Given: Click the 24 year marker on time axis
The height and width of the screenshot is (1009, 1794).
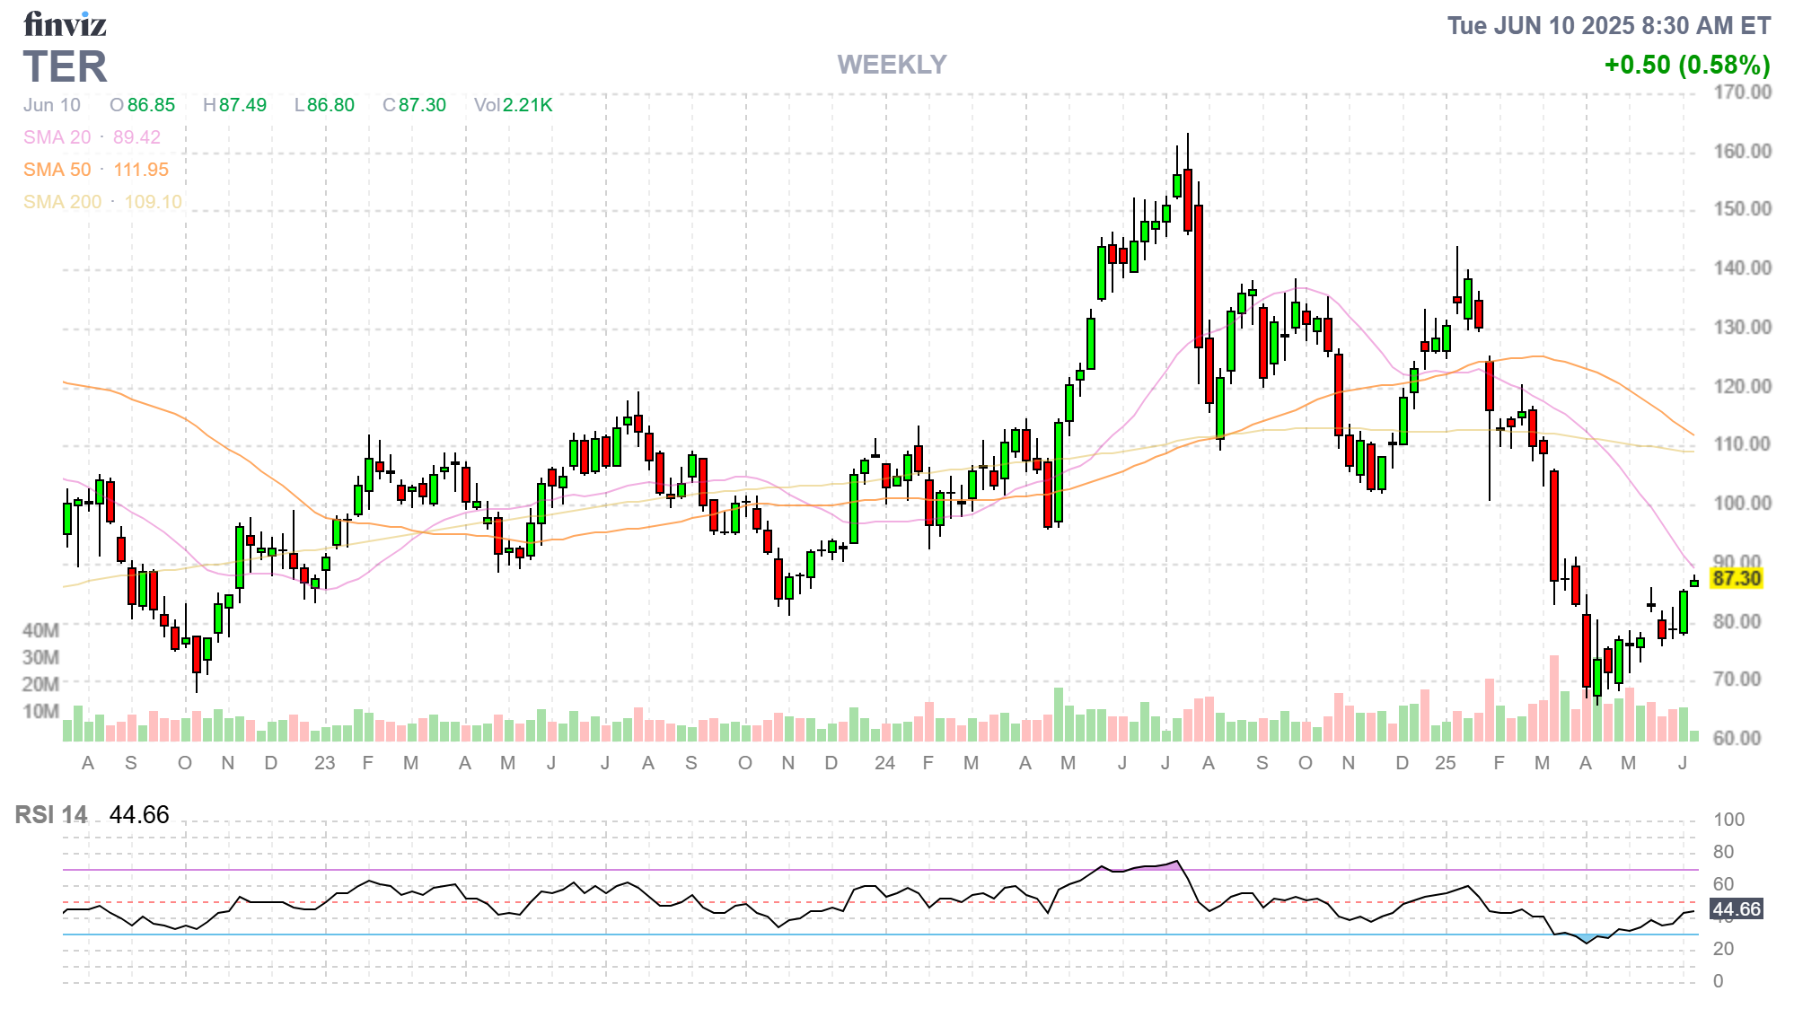Looking at the screenshot, I should [x=884, y=763].
